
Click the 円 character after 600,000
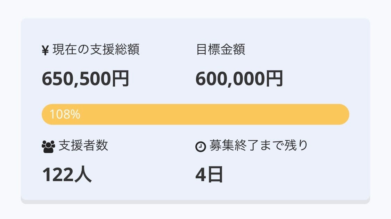tap(274, 79)
